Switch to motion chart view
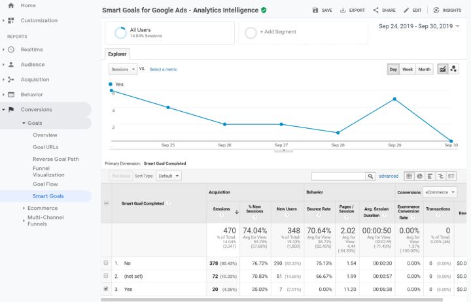Viewport: 471px width, 302px height. coord(453,69)
